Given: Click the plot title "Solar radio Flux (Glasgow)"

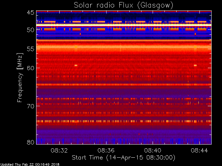Looking at the screenshot, I should 123,6.
